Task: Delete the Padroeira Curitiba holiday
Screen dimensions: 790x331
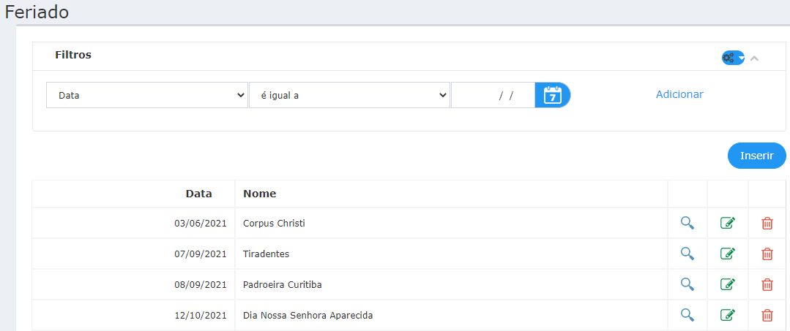Action: click(767, 285)
